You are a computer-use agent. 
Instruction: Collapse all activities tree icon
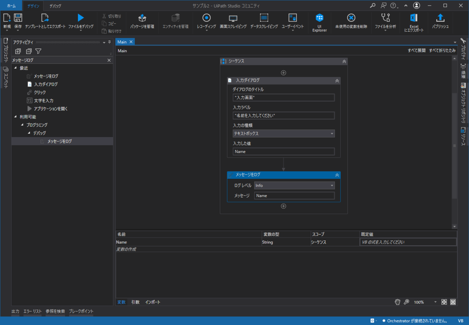click(x=29, y=51)
